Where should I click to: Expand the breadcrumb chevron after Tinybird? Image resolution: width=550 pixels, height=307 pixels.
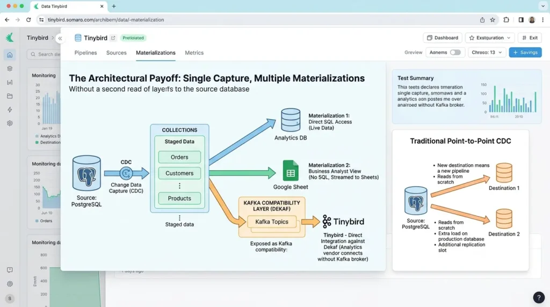[x=53, y=38]
